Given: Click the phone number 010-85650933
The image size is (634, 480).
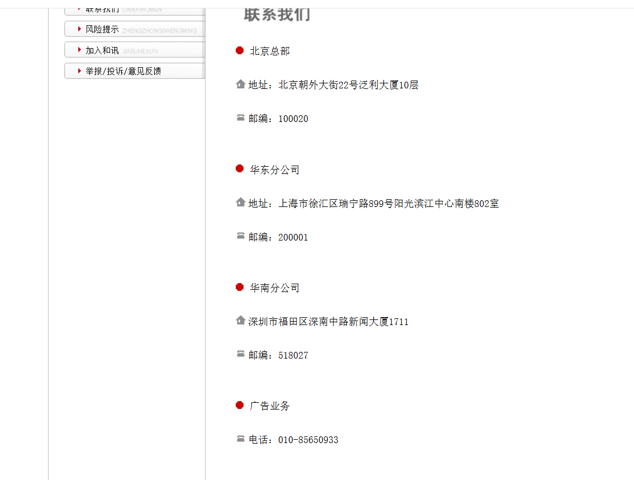Looking at the screenshot, I should click(x=308, y=440).
